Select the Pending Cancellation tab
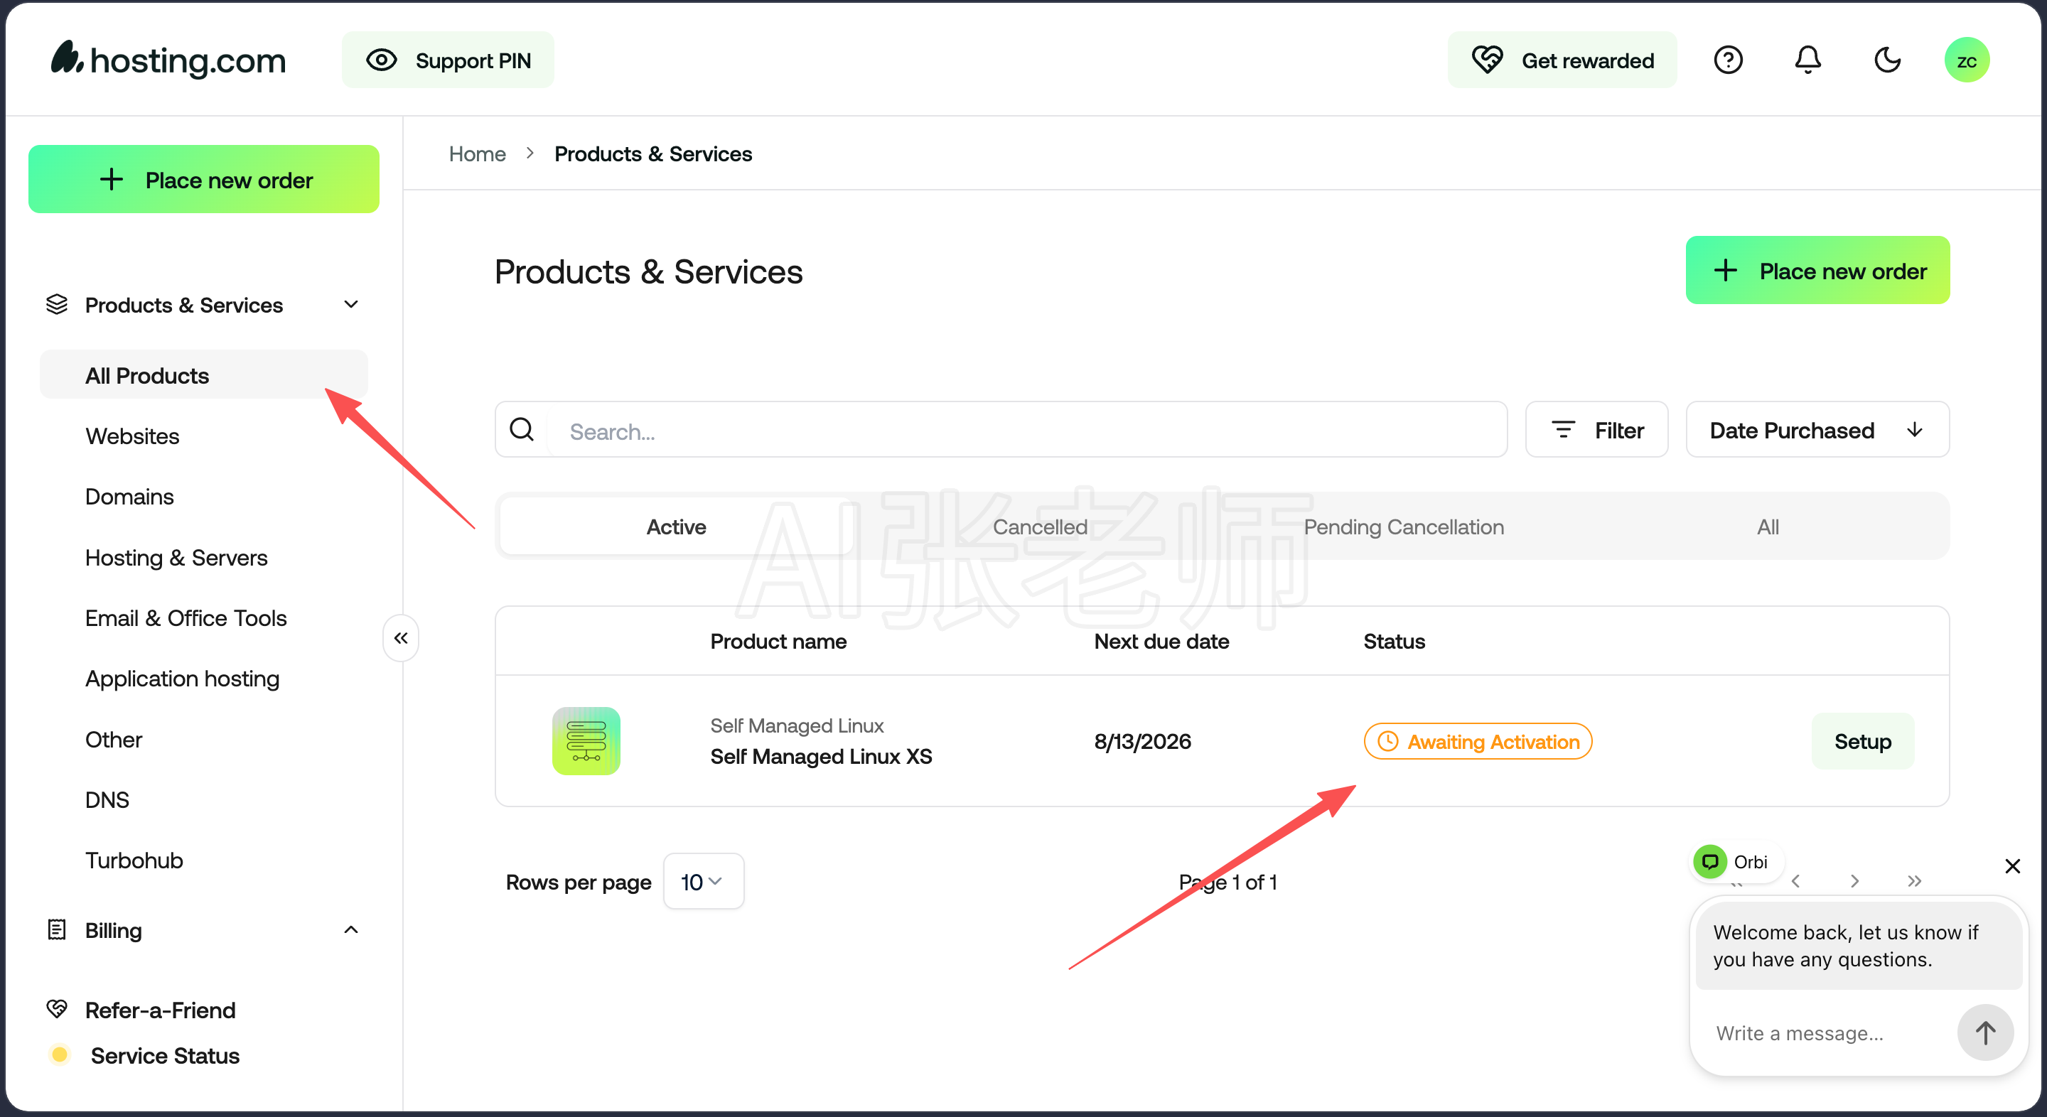 pos(1404,527)
